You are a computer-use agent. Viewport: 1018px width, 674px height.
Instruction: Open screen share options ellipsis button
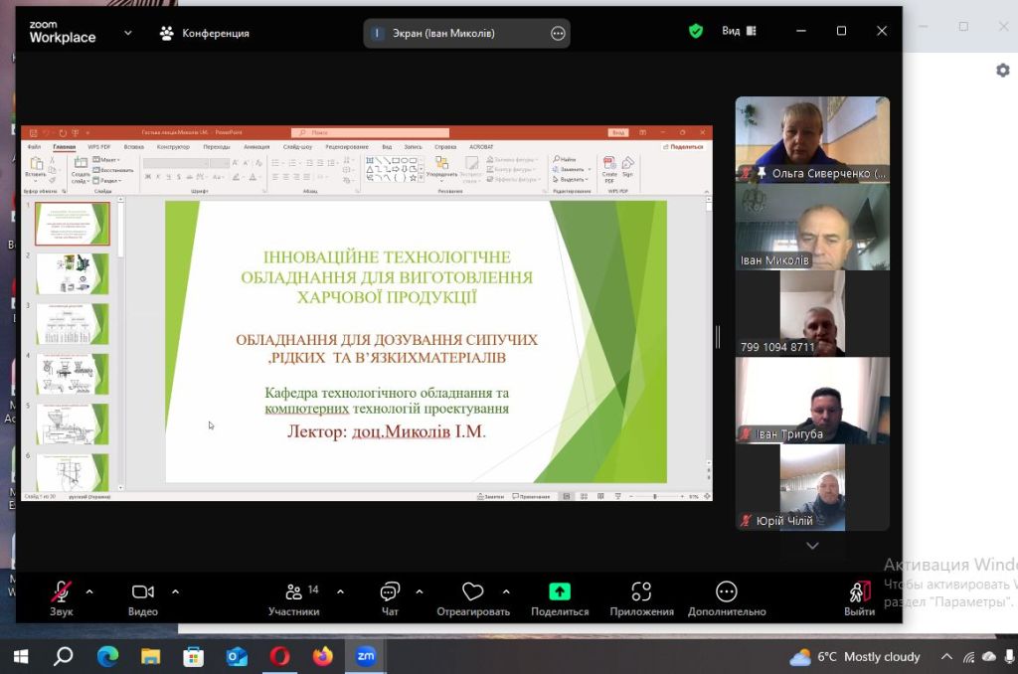click(558, 33)
